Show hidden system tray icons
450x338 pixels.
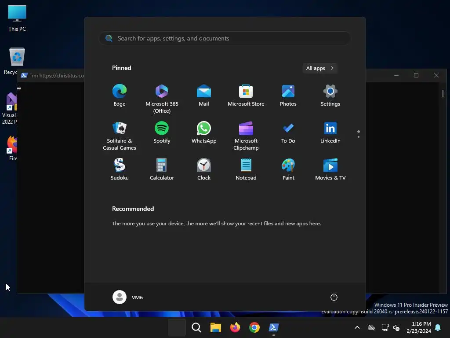pyautogui.click(x=357, y=327)
